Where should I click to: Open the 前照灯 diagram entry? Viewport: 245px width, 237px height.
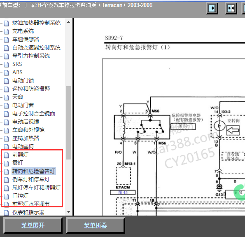pos(20,155)
